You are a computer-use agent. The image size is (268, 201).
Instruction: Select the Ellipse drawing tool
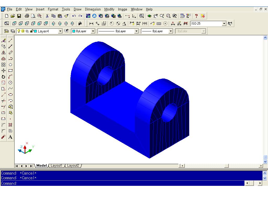10,95
